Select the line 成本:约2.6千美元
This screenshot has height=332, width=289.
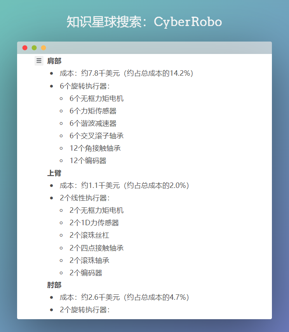pyautogui.click(x=124, y=297)
